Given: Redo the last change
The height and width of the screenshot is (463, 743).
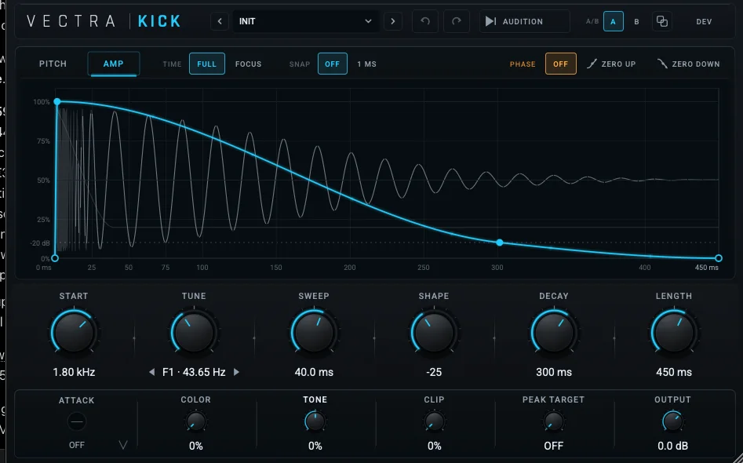Looking at the screenshot, I should 457,21.
